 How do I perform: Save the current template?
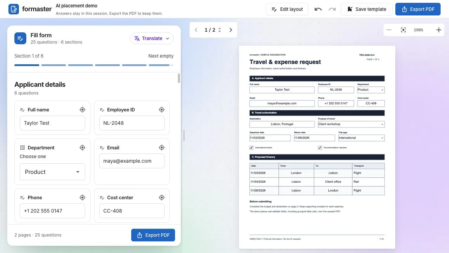[367, 9]
